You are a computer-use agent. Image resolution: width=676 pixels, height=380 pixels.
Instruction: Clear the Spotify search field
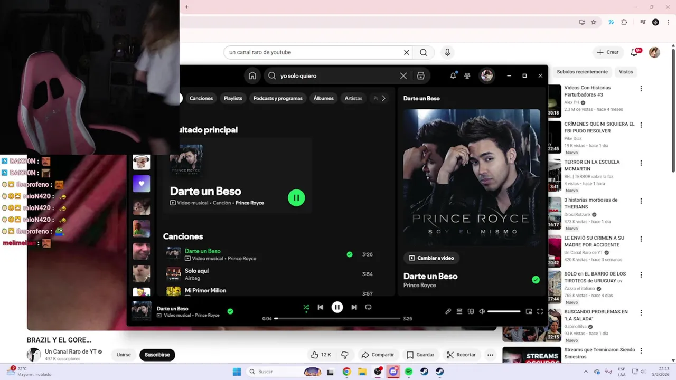403,75
